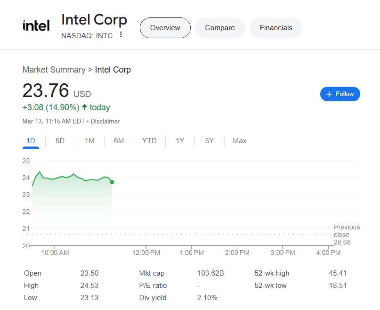Click the Previous close label on chart
The image size is (380, 310).
click(347, 231)
